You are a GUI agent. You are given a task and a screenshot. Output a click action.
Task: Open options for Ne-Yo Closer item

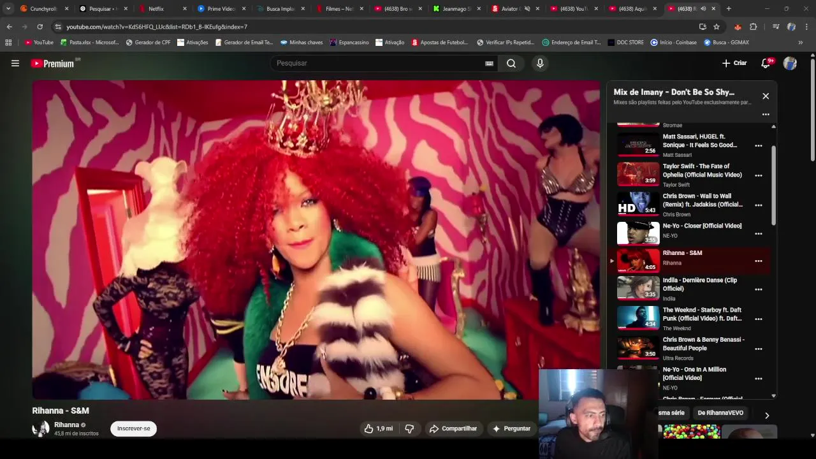click(759, 233)
